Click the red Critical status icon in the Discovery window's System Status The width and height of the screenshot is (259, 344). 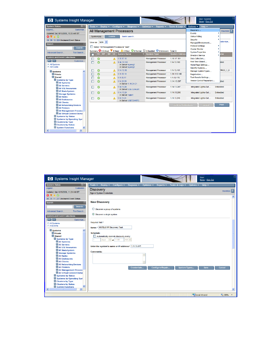point(48,195)
